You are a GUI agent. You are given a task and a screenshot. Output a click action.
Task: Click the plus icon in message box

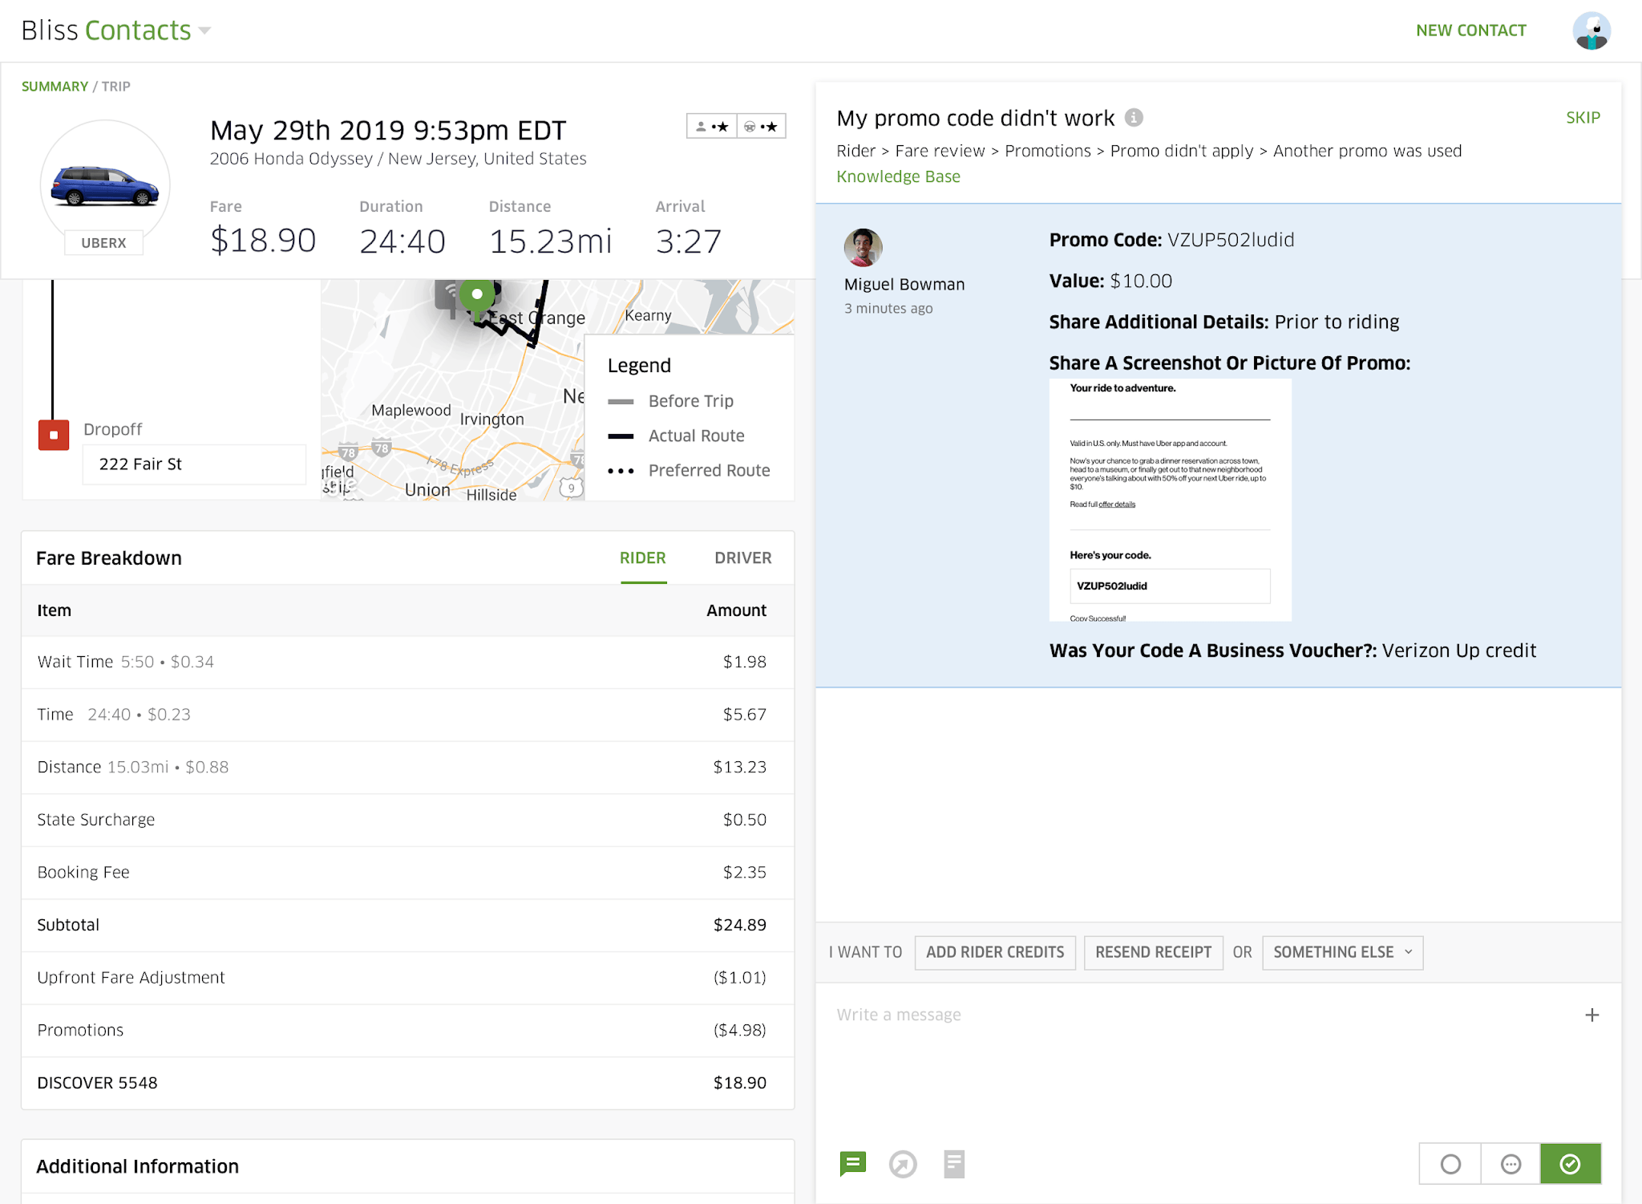(1591, 1015)
